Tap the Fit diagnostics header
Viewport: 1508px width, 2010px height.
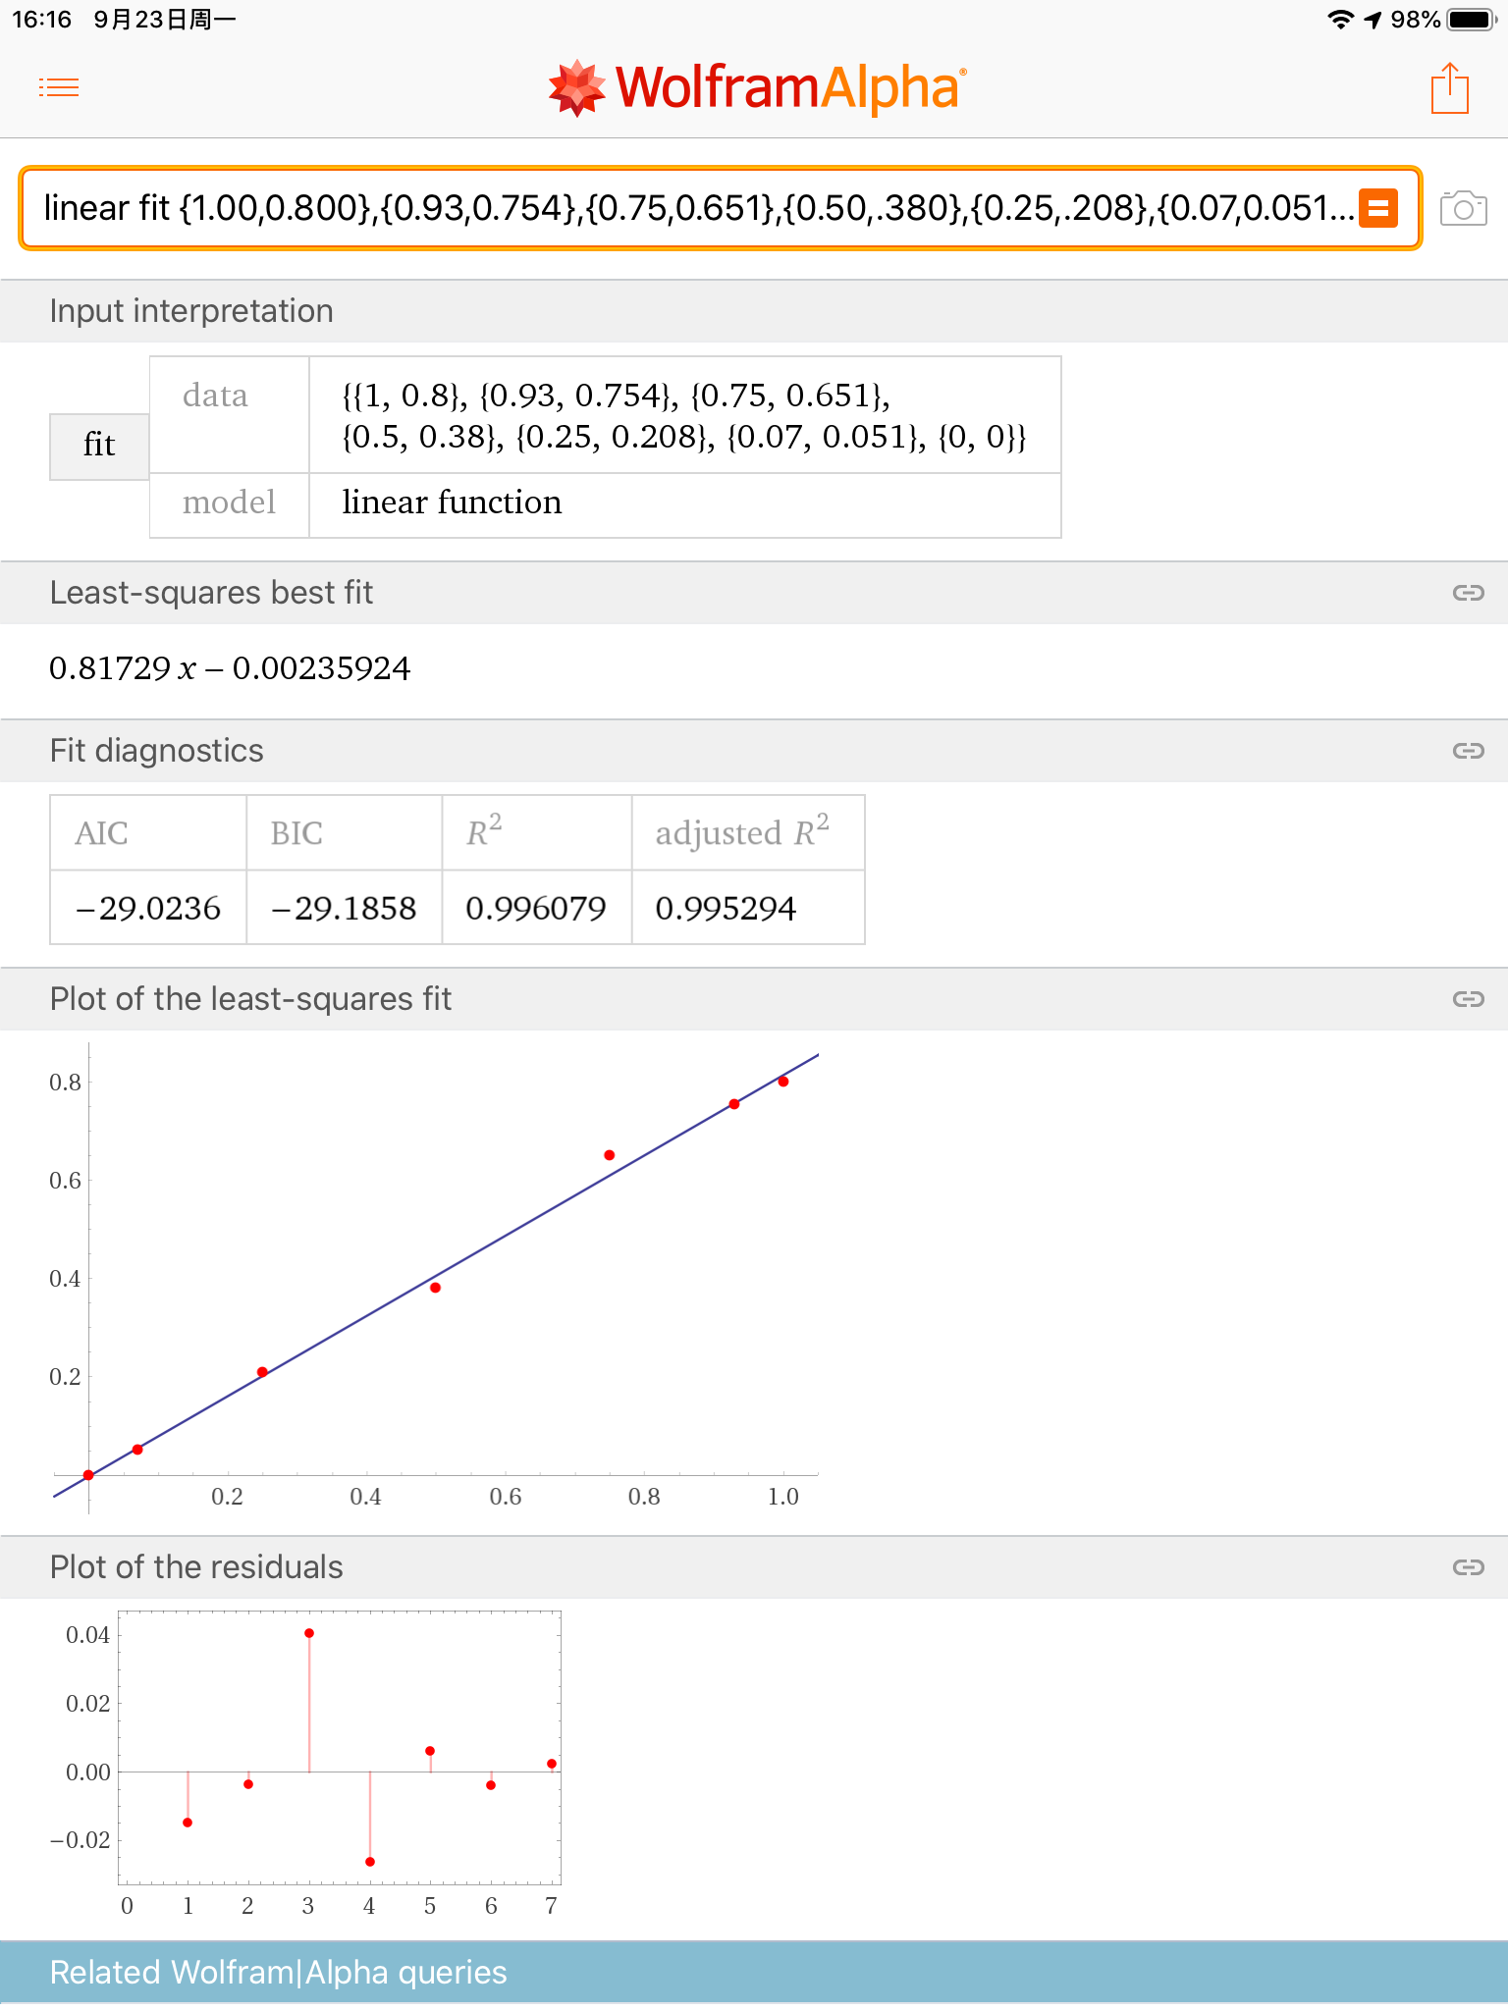pos(157,751)
